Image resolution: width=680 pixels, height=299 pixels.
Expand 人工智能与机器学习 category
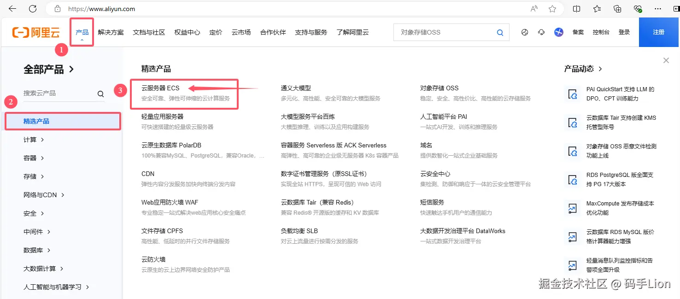tap(56, 287)
